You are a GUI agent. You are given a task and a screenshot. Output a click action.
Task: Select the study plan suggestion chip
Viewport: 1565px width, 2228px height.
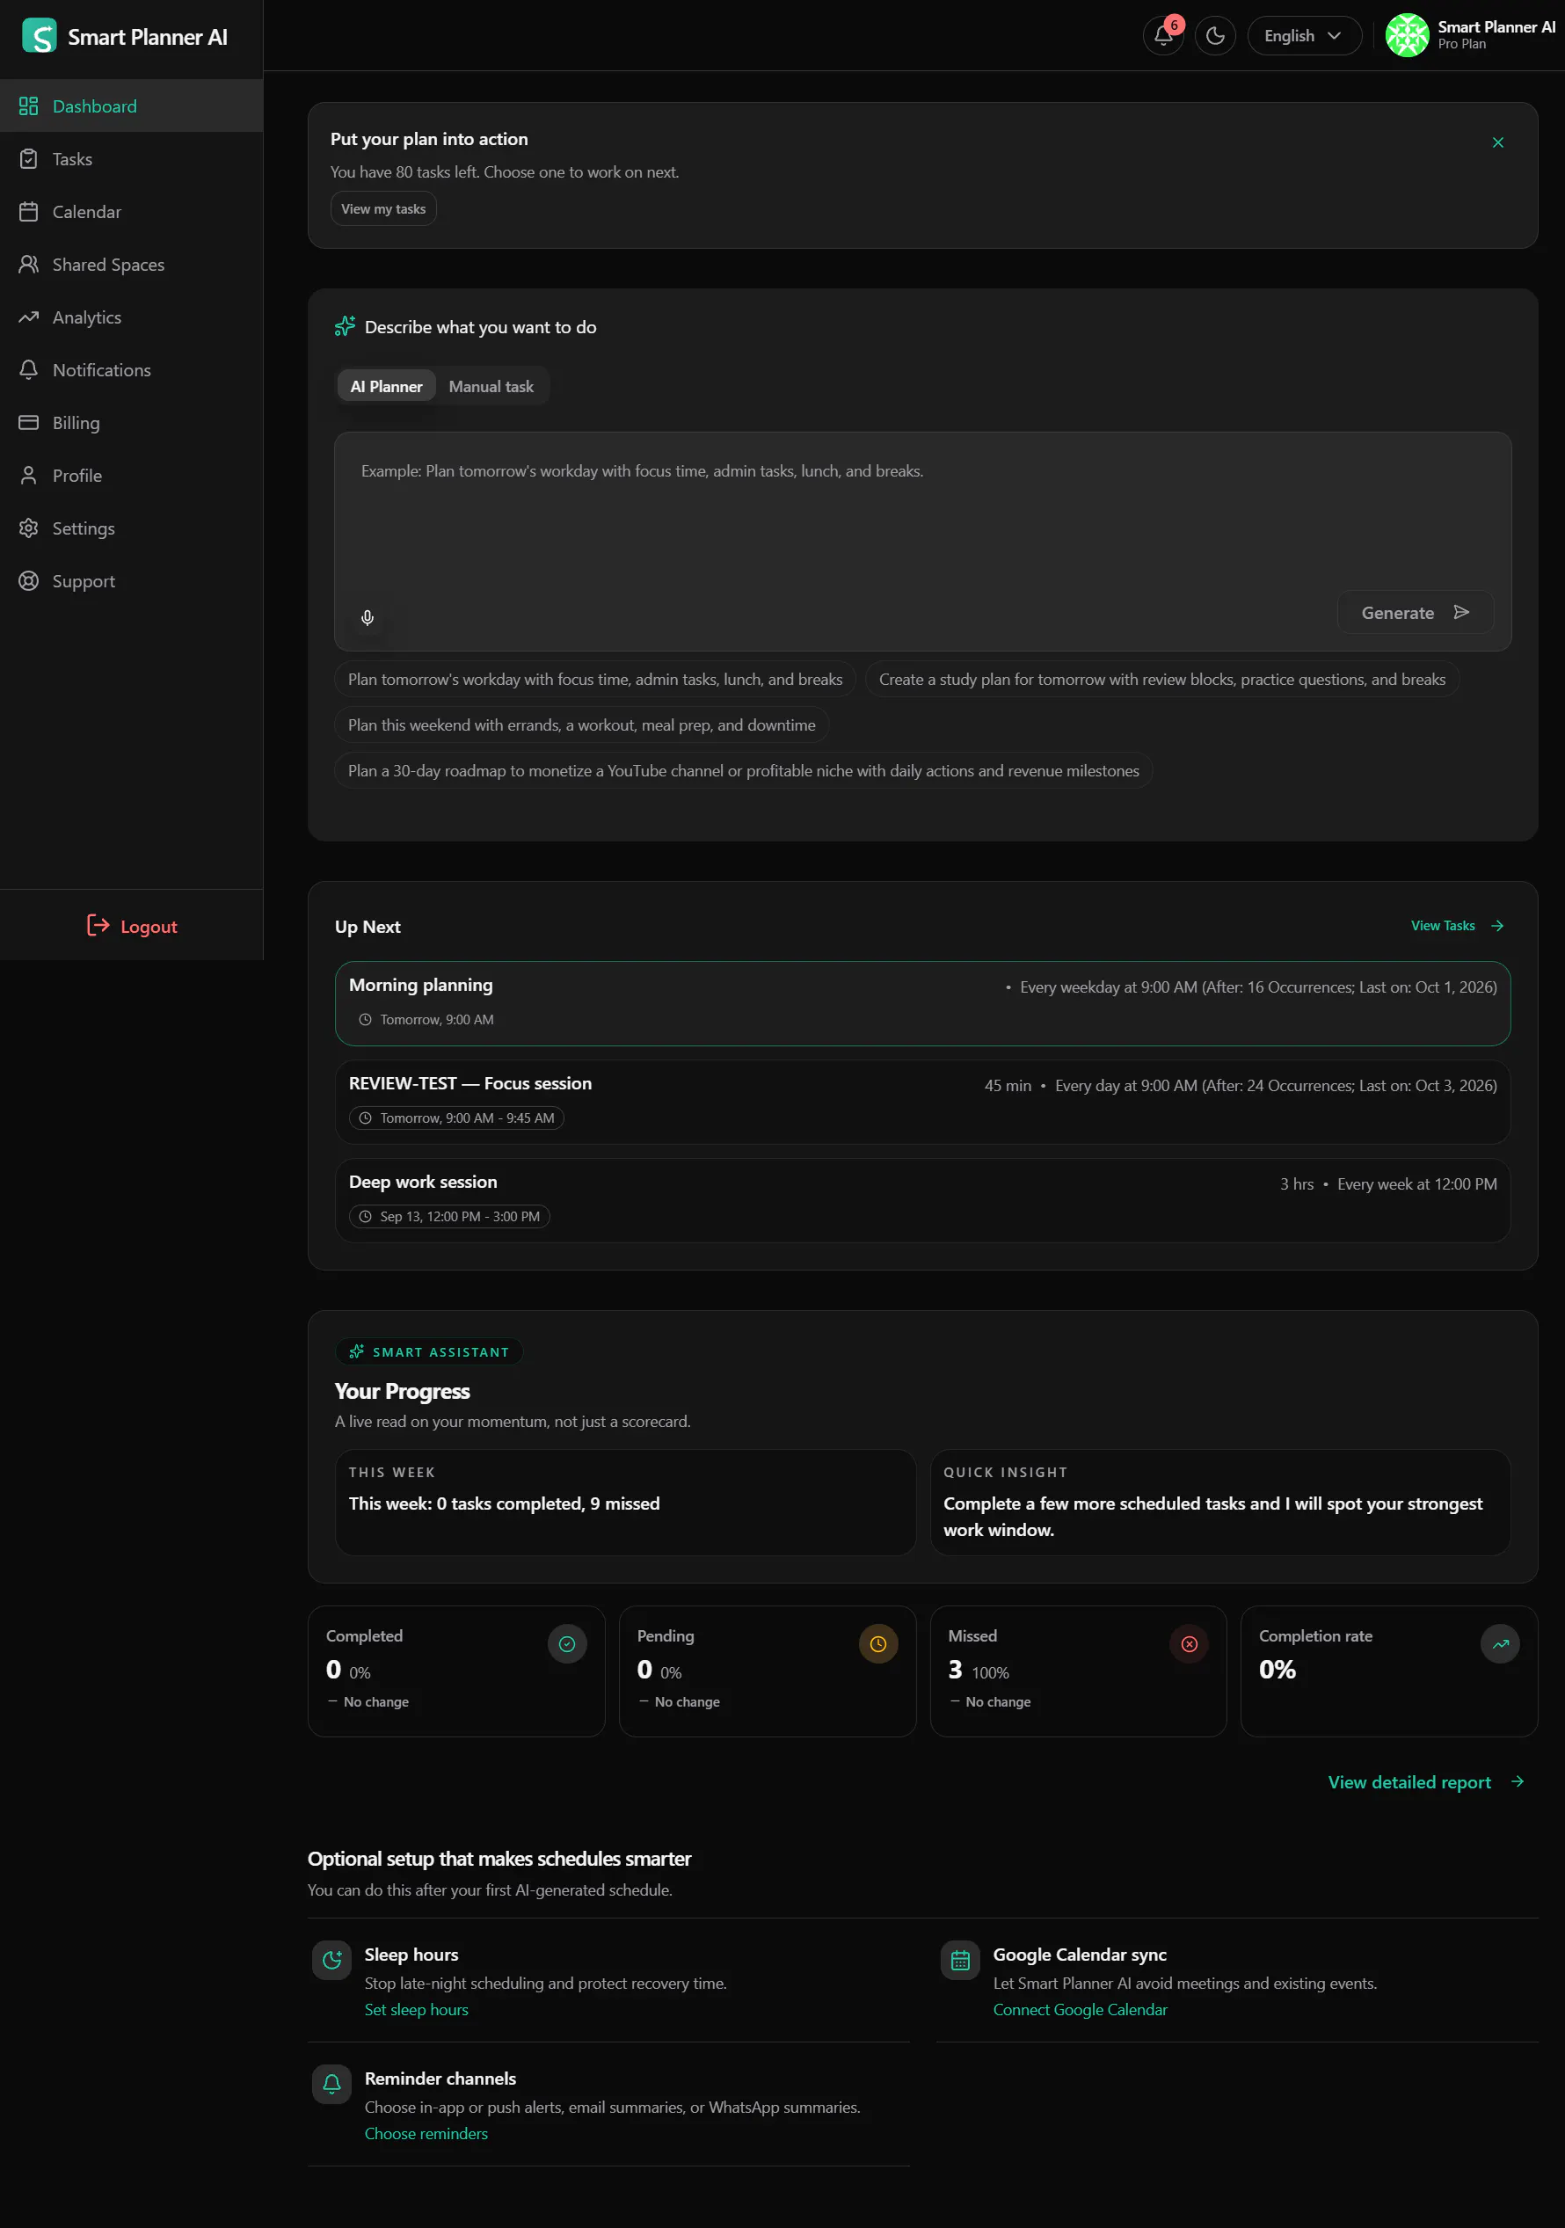click(x=1161, y=680)
